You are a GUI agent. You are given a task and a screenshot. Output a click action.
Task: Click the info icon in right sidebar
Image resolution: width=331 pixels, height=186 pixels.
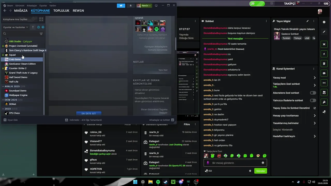(x=324, y=22)
